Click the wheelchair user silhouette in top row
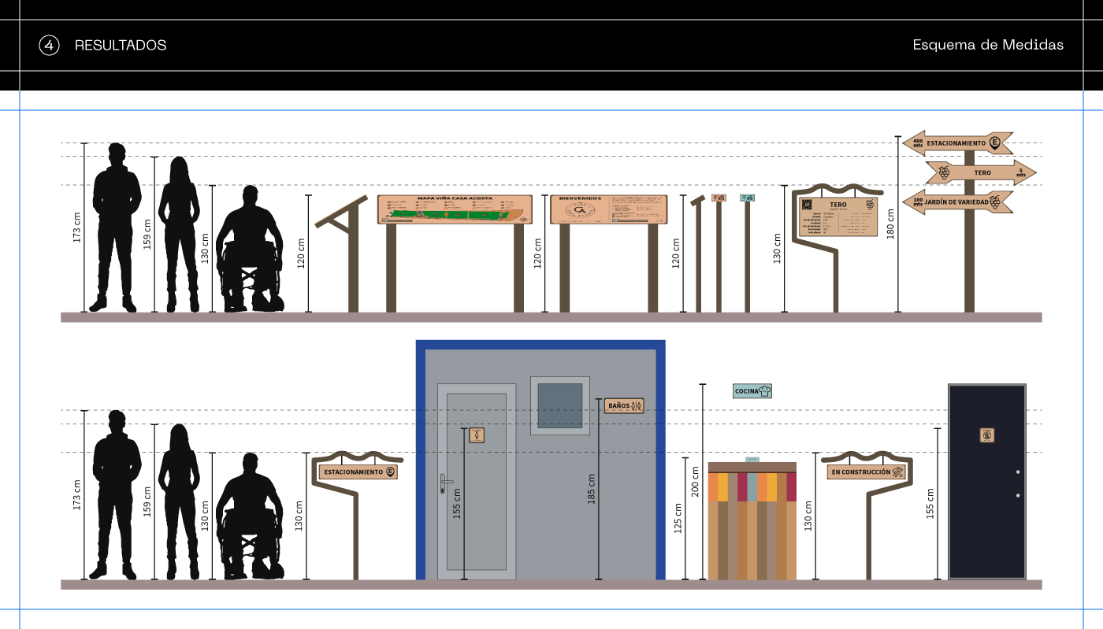Viewport: 1103px width, 629px height. pyautogui.click(x=250, y=250)
